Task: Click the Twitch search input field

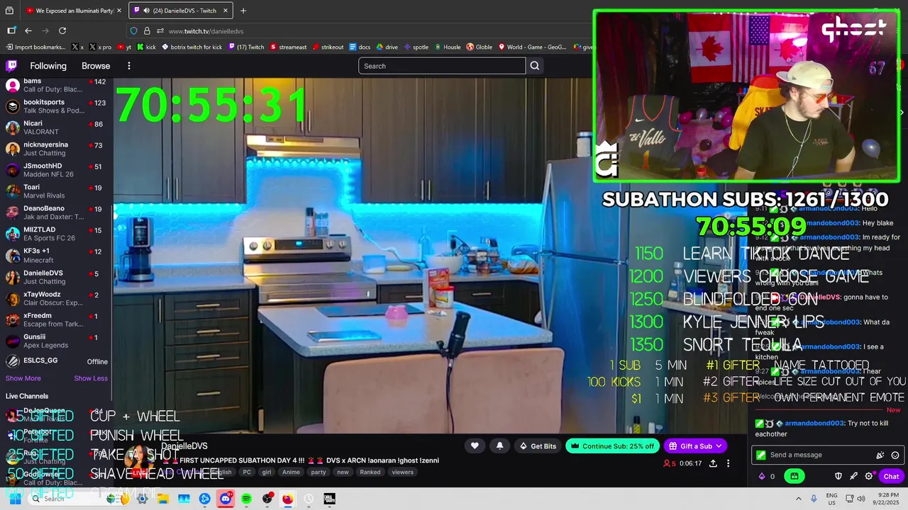Action: tap(442, 66)
